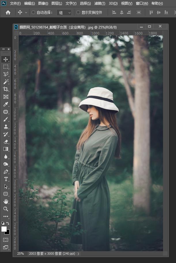This screenshot has height=263, width=176.
Task: Click the Home button in options bar
Action: click(x=8, y=12)
